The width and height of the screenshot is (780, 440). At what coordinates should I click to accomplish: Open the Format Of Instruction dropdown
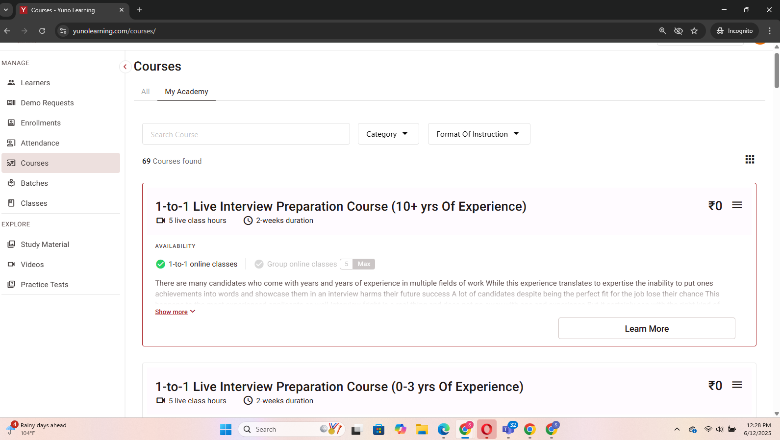click(x=478, y=134)
